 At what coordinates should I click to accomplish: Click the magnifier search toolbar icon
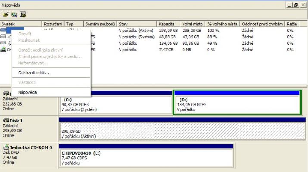14,14
